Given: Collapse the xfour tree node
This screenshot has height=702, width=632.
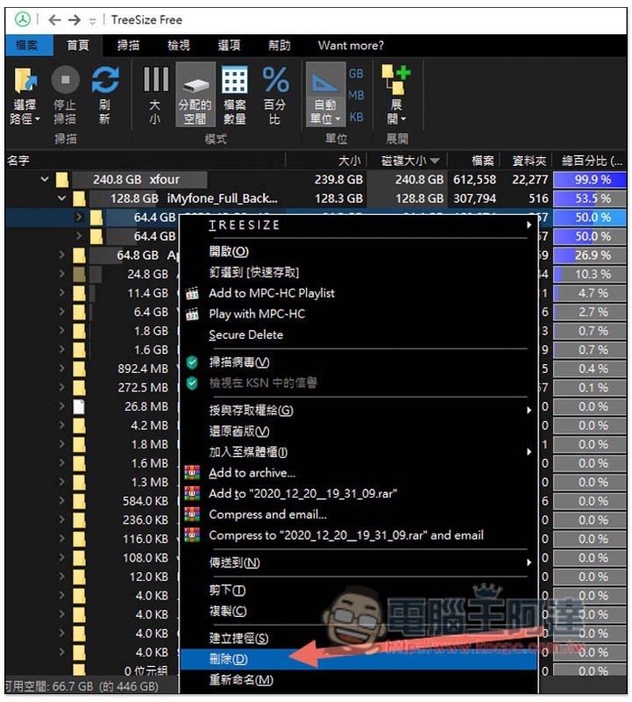Looking at the screenshot, I should click(x=45, y=180).
